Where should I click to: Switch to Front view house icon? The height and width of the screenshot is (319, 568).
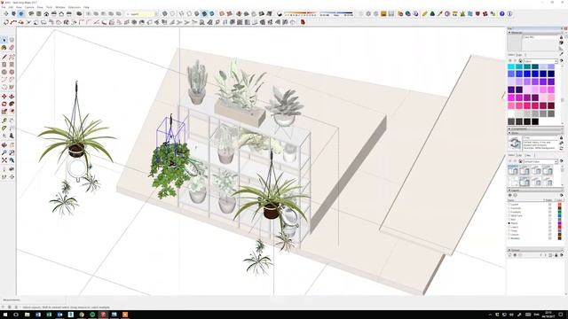(46, 14)
